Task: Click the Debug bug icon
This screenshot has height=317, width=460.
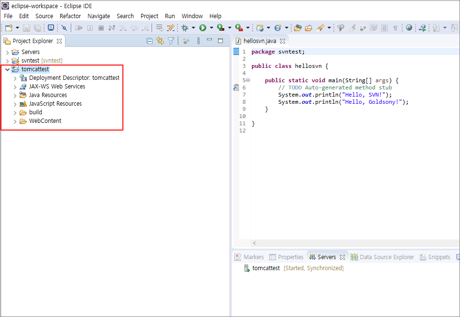Action: tap(185, 28)
